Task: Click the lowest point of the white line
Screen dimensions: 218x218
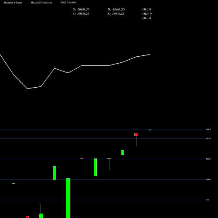Action: coord(27,89)
